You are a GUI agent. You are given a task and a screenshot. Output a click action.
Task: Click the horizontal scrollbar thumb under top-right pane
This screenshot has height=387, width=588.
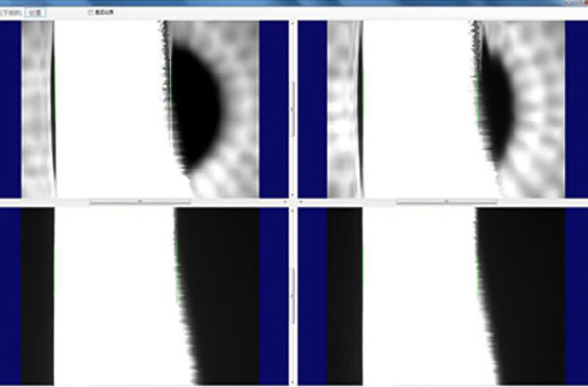click(446, 202)
